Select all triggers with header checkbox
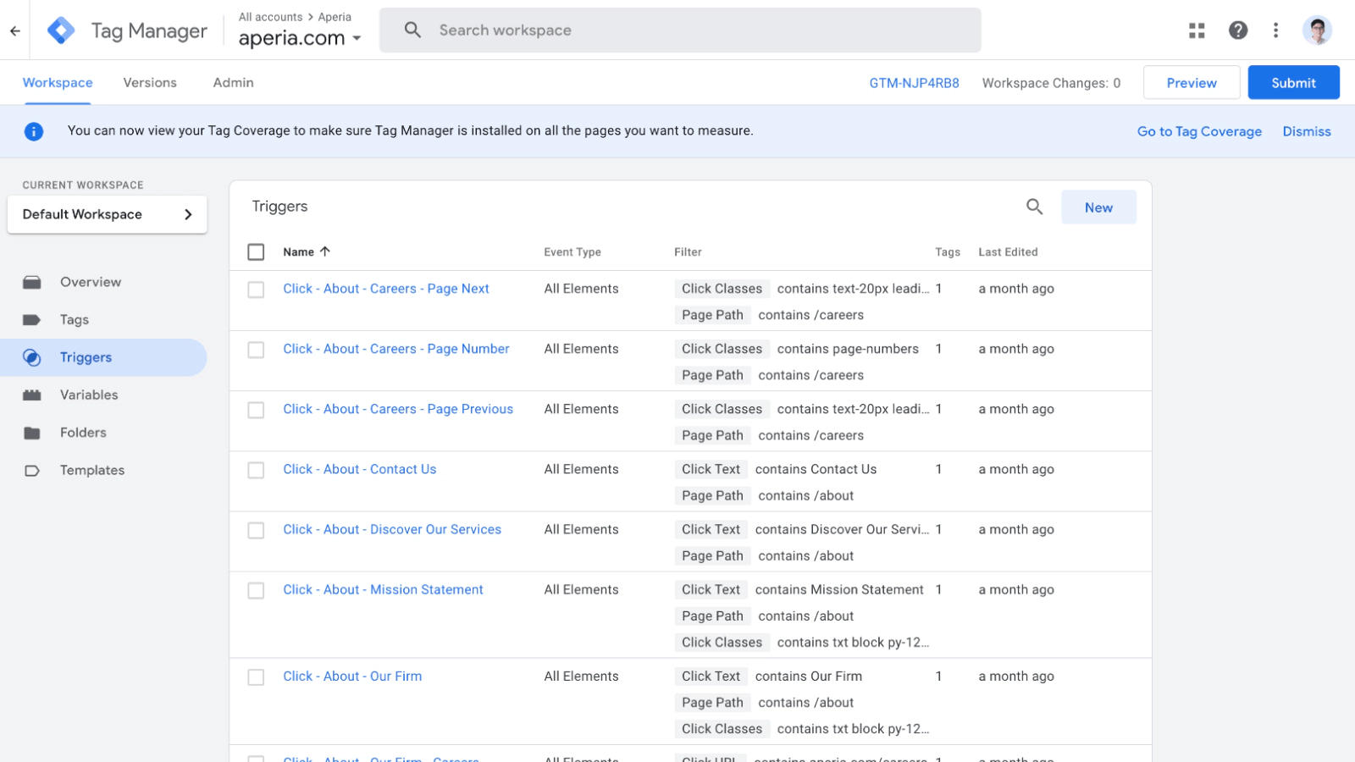This screenshot has height=762, width=1355. (x=256, y=252)
